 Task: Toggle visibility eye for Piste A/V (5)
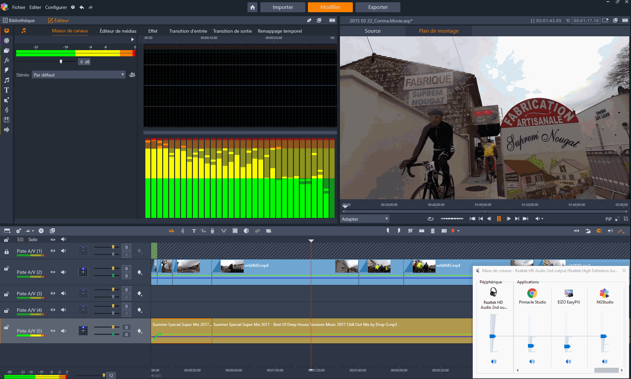pyautogui.click(x=53, y=331)
